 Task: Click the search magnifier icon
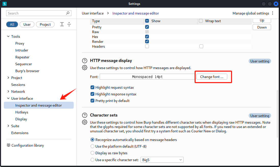68,13
